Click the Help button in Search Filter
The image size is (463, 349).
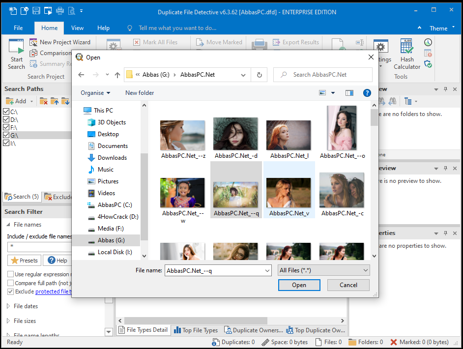pos(58,261)
